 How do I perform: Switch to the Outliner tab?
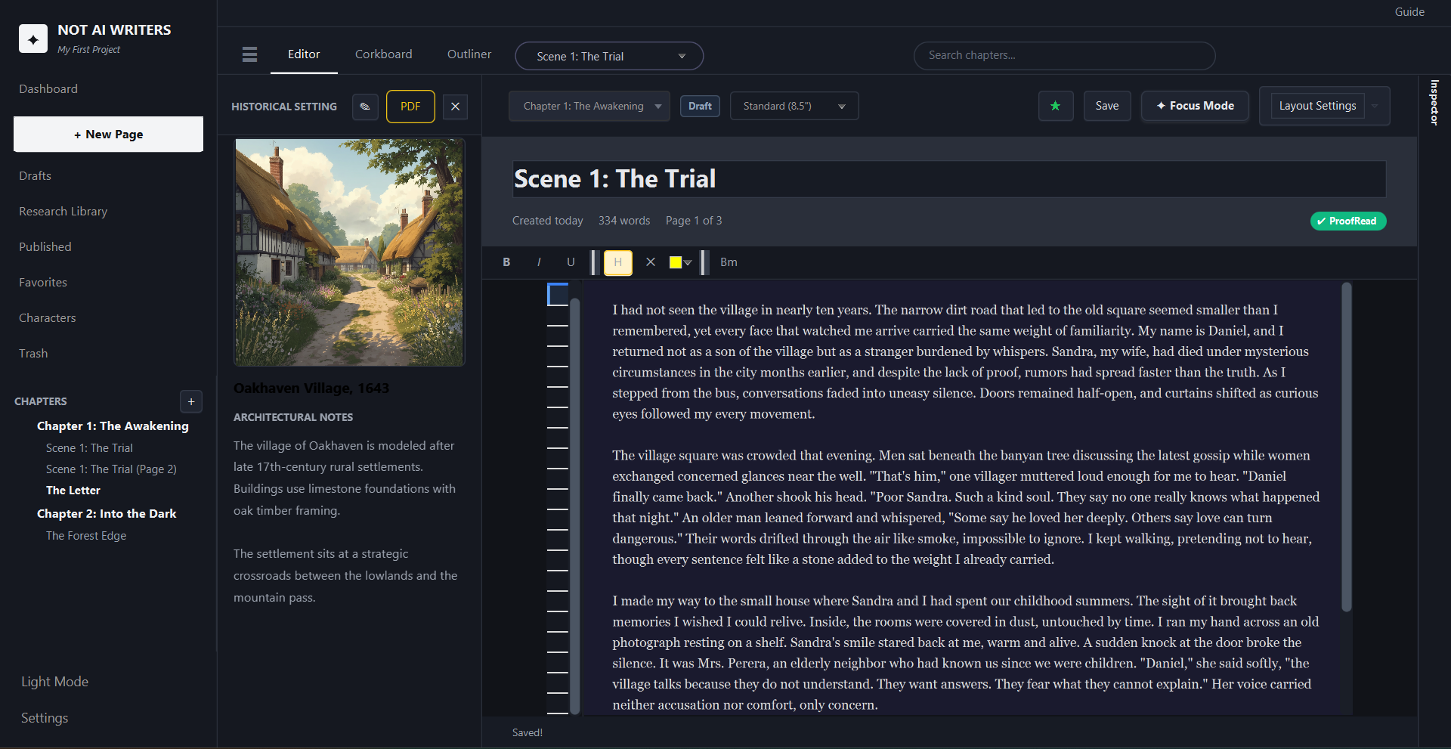pyautogui.click(x=469, y=54)
